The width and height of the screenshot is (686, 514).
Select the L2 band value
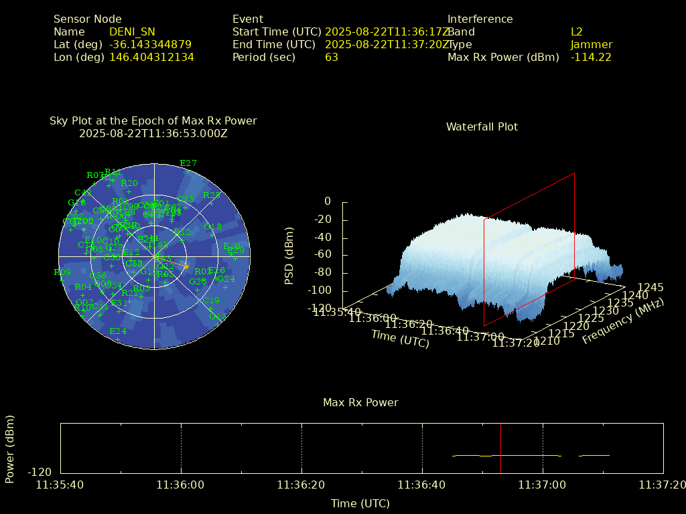click(576, 32)
